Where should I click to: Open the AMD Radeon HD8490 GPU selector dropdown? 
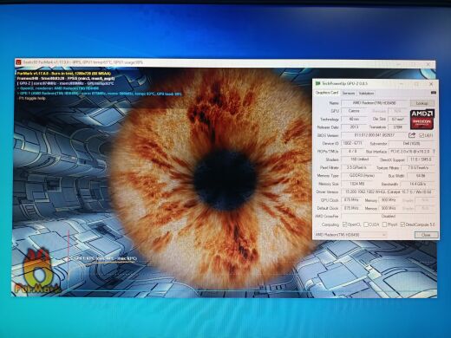[350, 235]
